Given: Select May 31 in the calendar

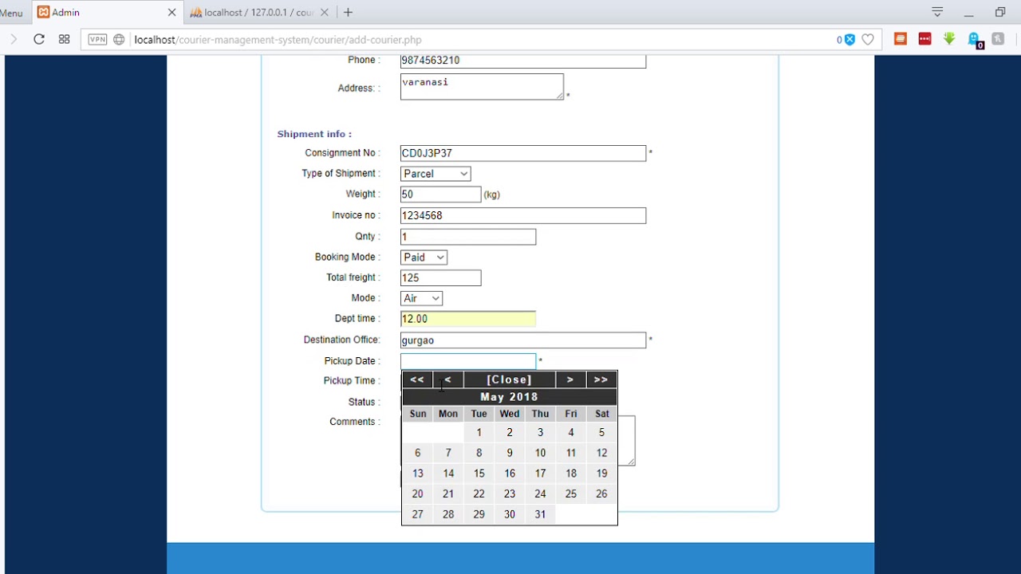Looking at the screenshot, I should (540, 514).
